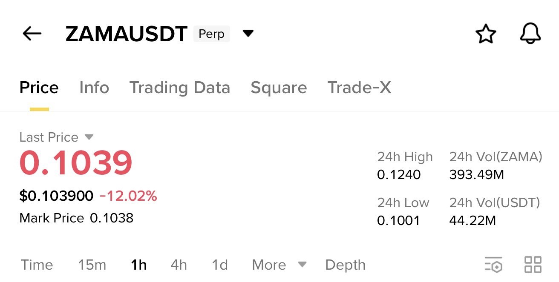
Task: Add ZAMAUSDT to favorites with star icon
Action: click(486, 34)
